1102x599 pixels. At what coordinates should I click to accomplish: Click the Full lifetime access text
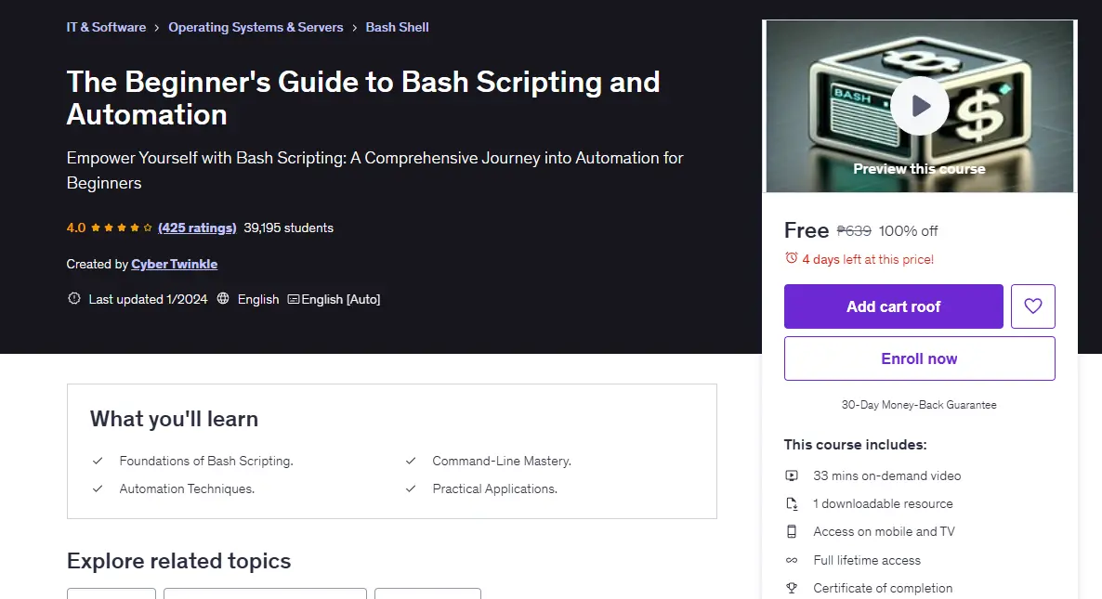[x=867, y=560]
